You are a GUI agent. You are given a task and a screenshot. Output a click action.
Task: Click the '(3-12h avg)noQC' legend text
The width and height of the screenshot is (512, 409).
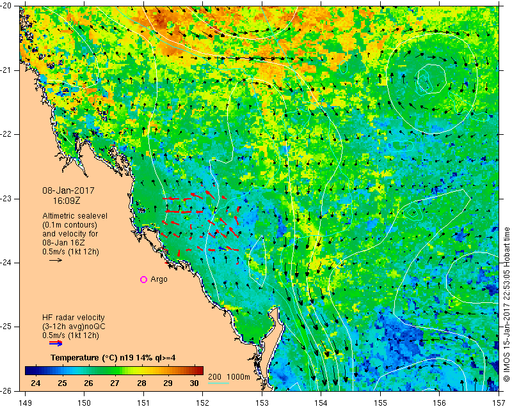point(74,327)
